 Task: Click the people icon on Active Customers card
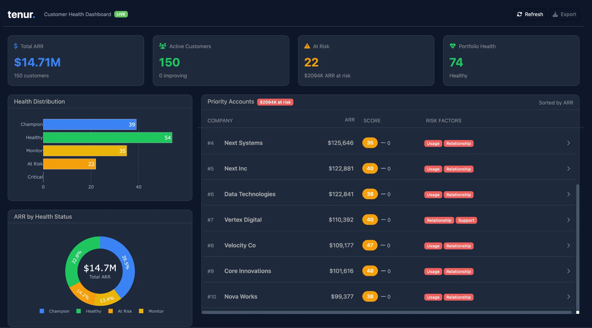162,46
